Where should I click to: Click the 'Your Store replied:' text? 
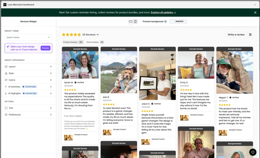[x=73, y=116]
